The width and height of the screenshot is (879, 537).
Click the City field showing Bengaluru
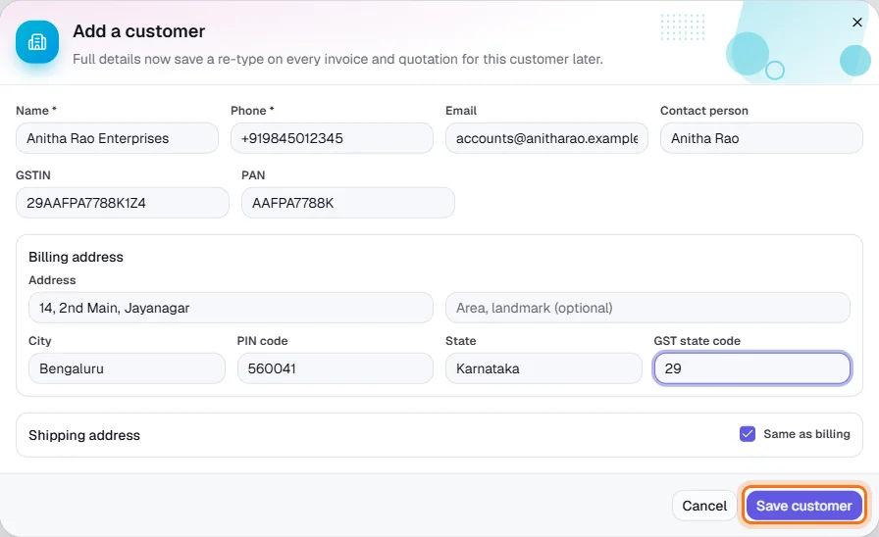(x=127, y=368)
